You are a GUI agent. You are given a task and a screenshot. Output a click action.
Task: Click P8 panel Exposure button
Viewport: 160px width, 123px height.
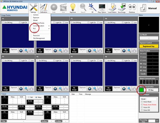pyautogui.click(x=117, y=89)
